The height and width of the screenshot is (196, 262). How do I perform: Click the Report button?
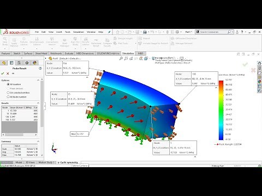click(144, 38)
